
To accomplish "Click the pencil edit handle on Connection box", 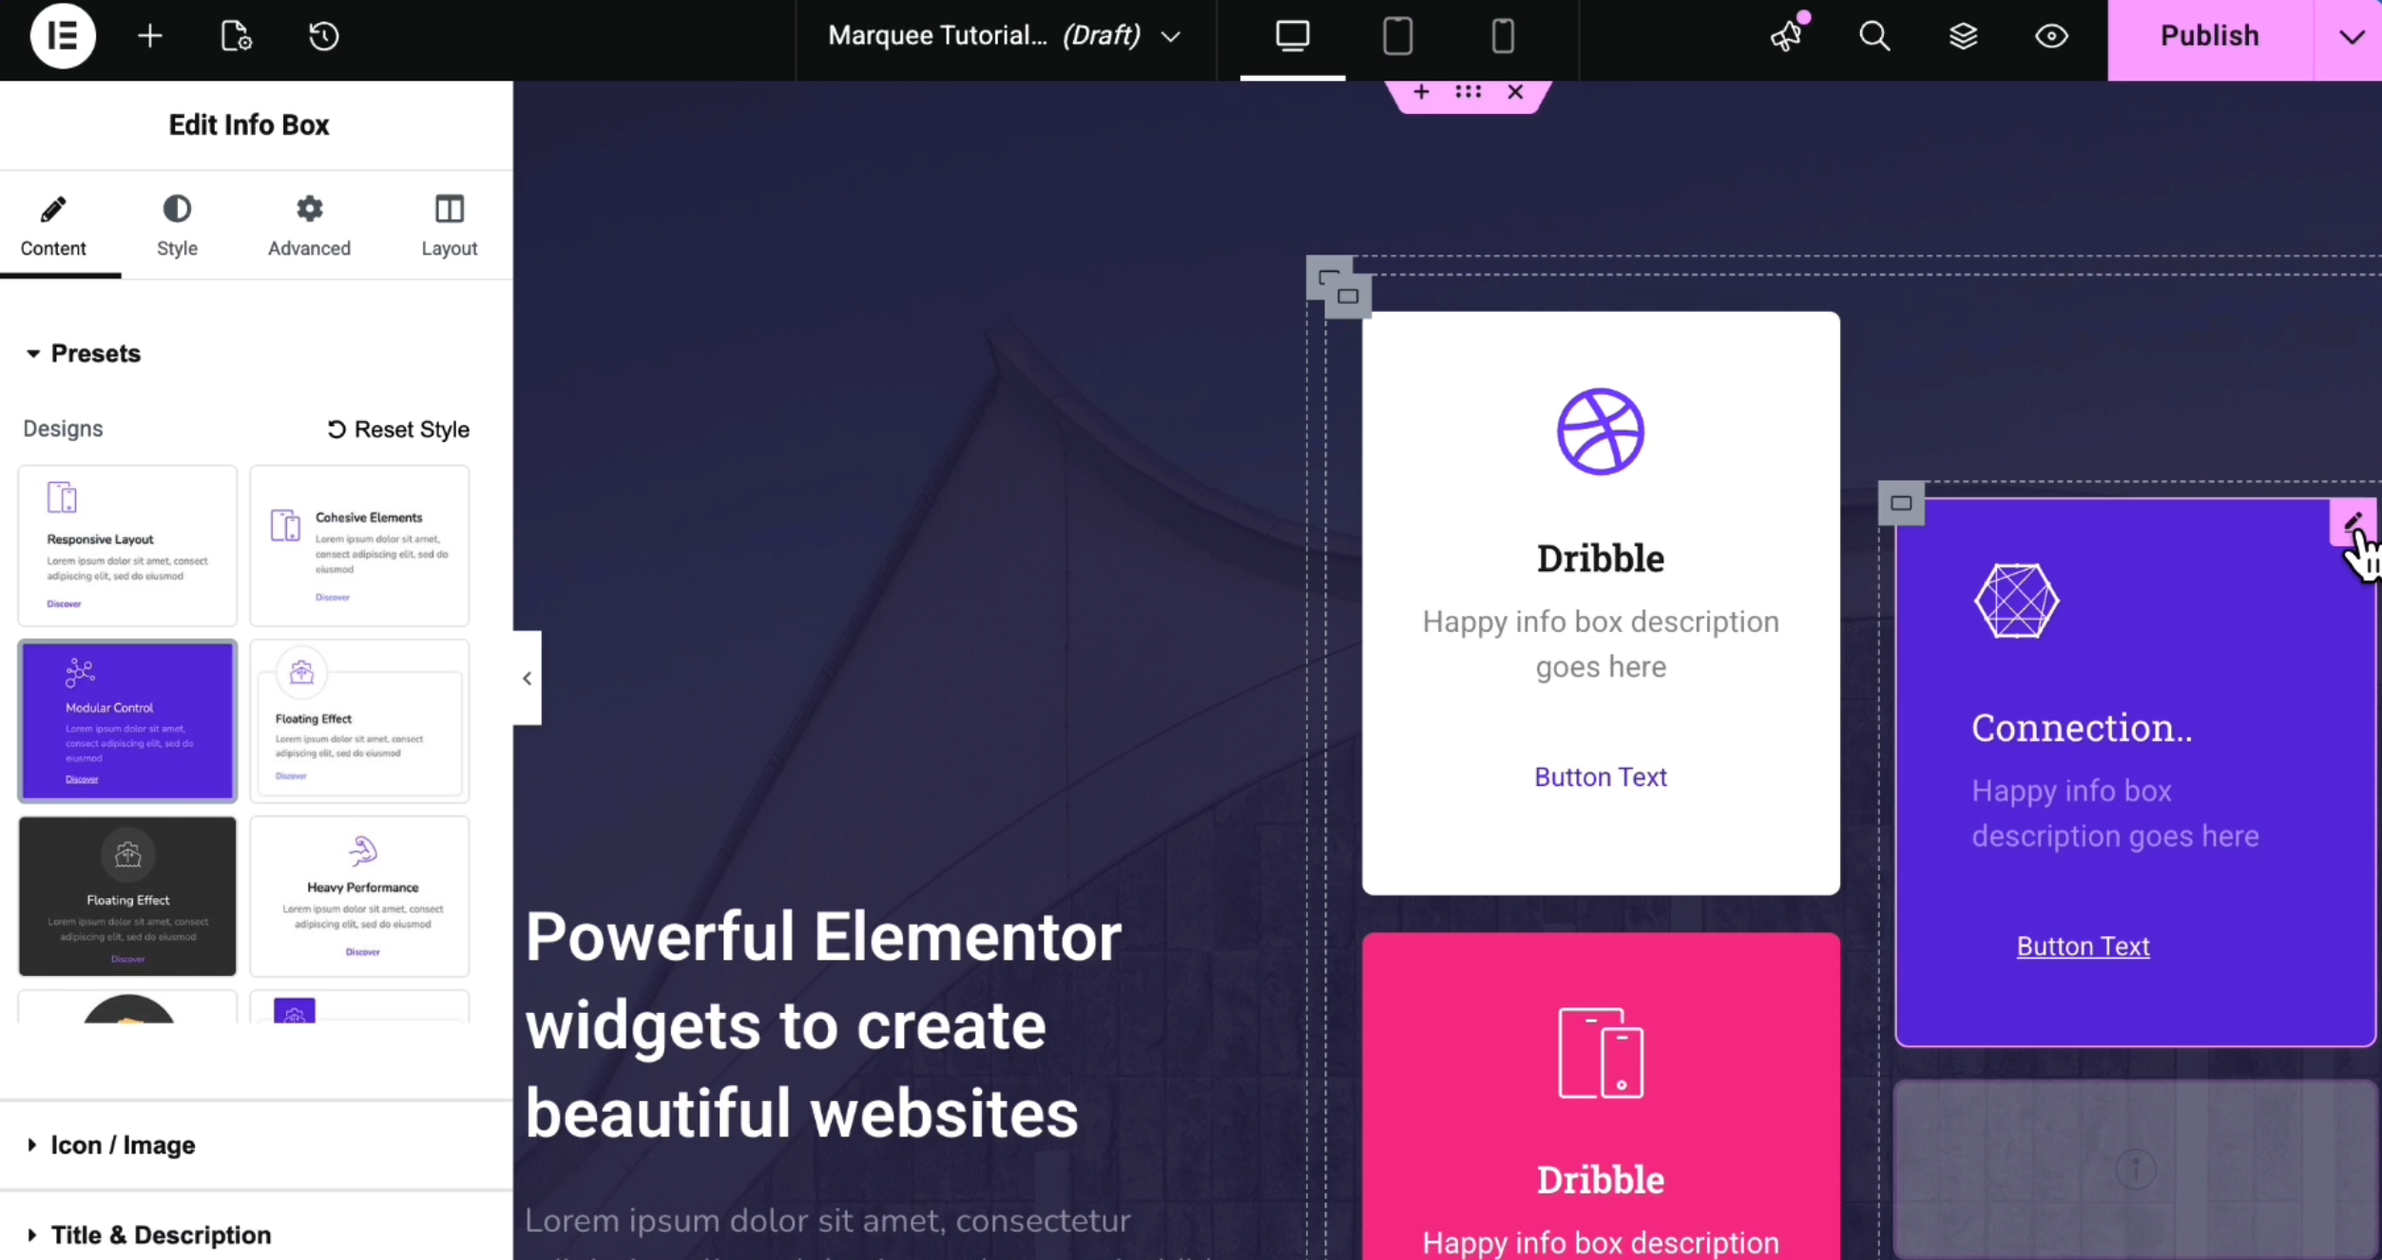I will click(2353, 521).
